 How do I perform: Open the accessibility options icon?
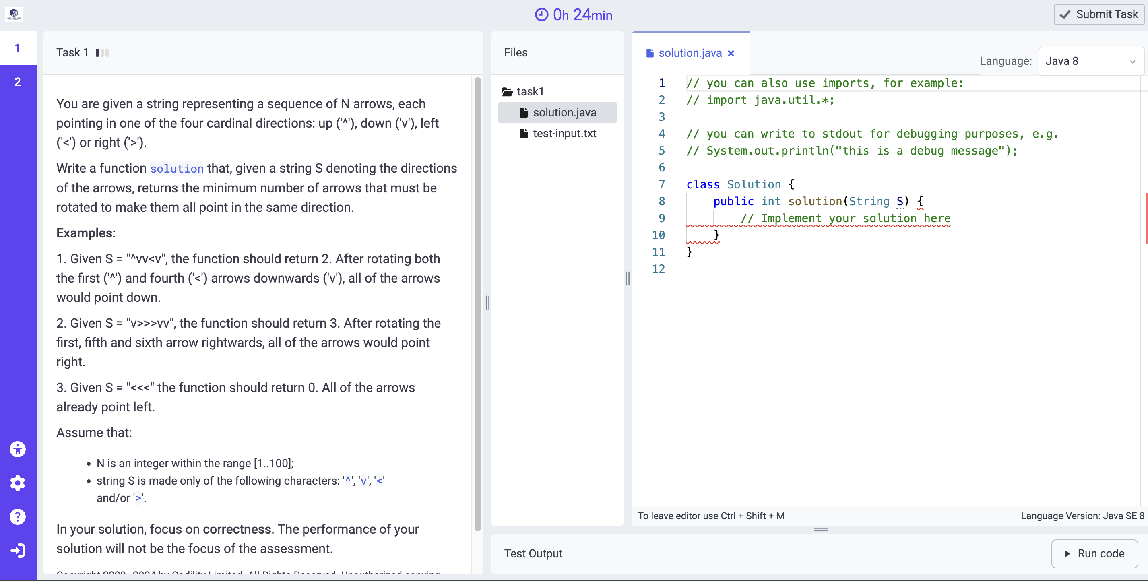(x=18, y=449)
